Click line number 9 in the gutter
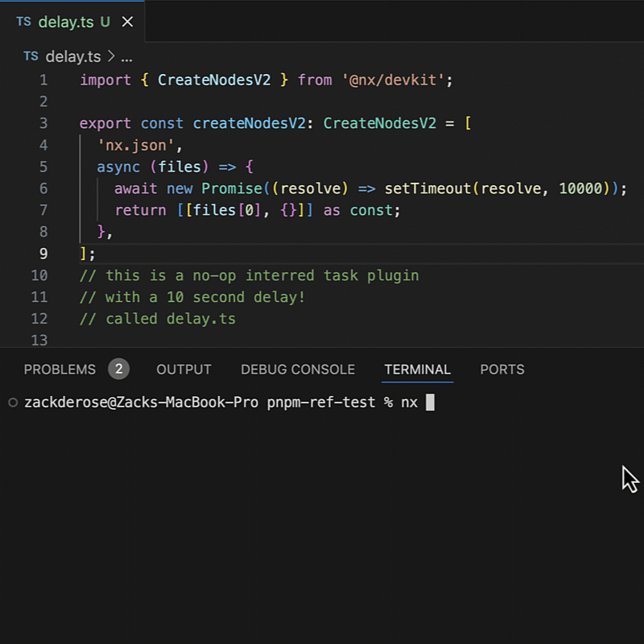Screen dimensions: 644x644 [43, 254]
